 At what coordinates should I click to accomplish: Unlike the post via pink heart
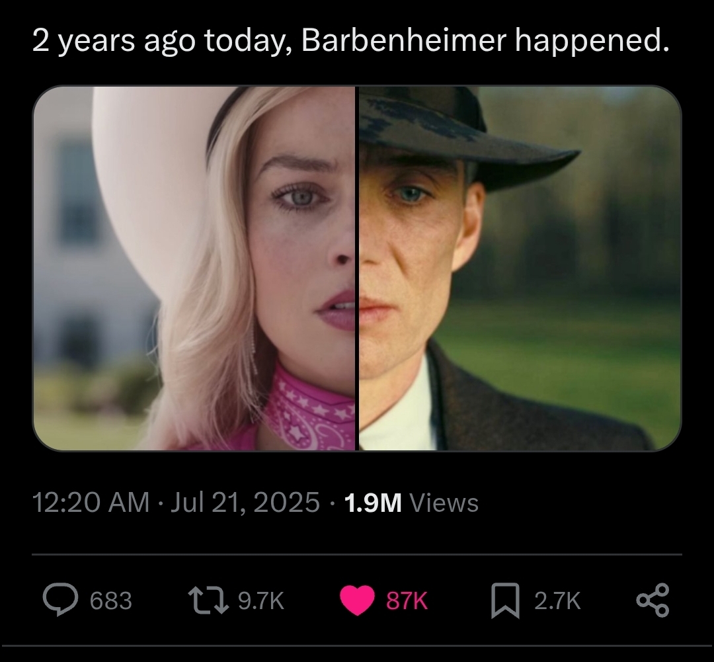[358, 600]
